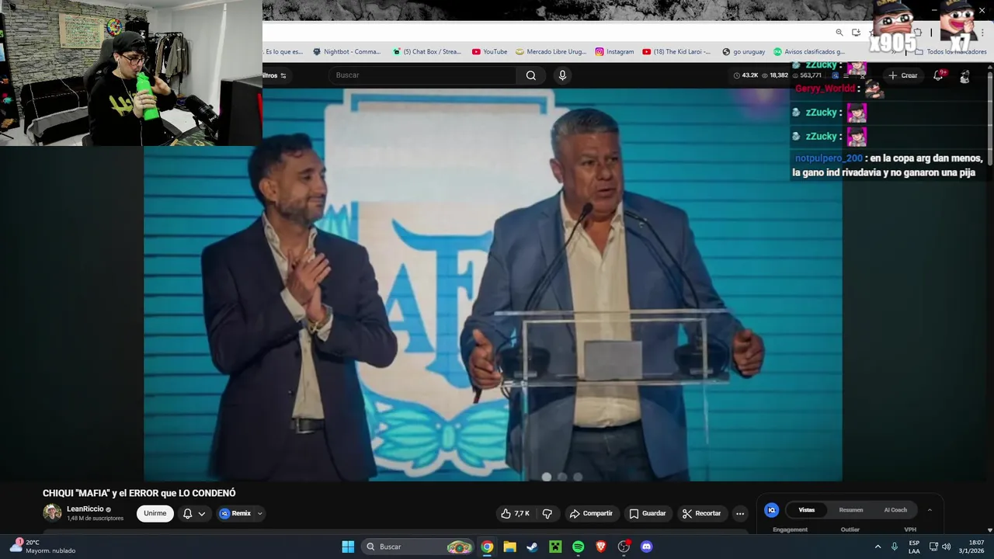
Task: Start voice search with the microphone icon
Action: [x=562, y=75]
